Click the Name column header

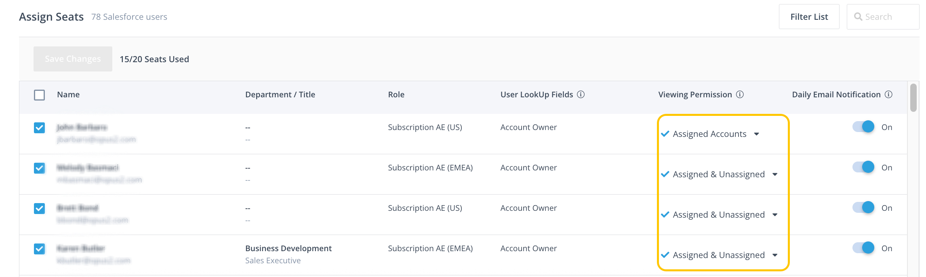click(x=68, y=94)
